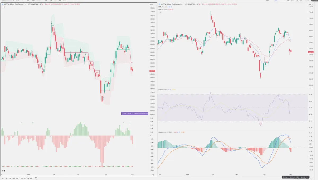318x180 pixels.
Task: Click the TradingView logo on left chart
Action: pyautogui.click(x=3, y=171)
